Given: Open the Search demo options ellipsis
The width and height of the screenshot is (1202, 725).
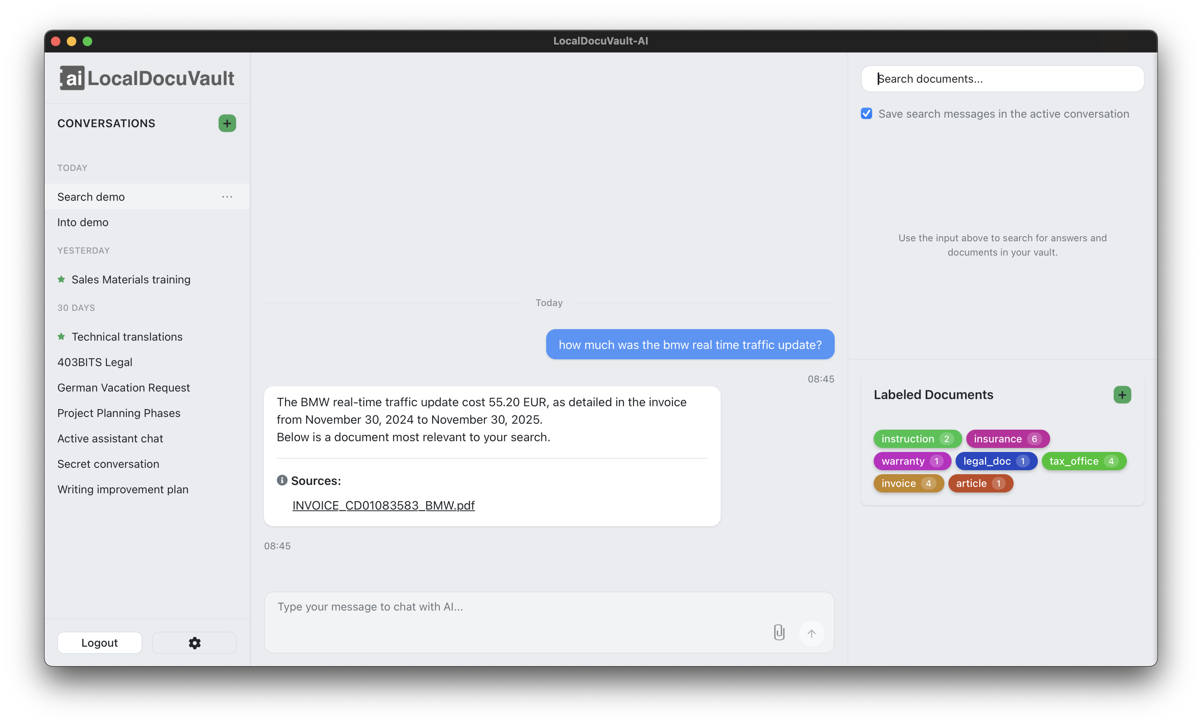Looking at the screenshot, I should (227, 197).
